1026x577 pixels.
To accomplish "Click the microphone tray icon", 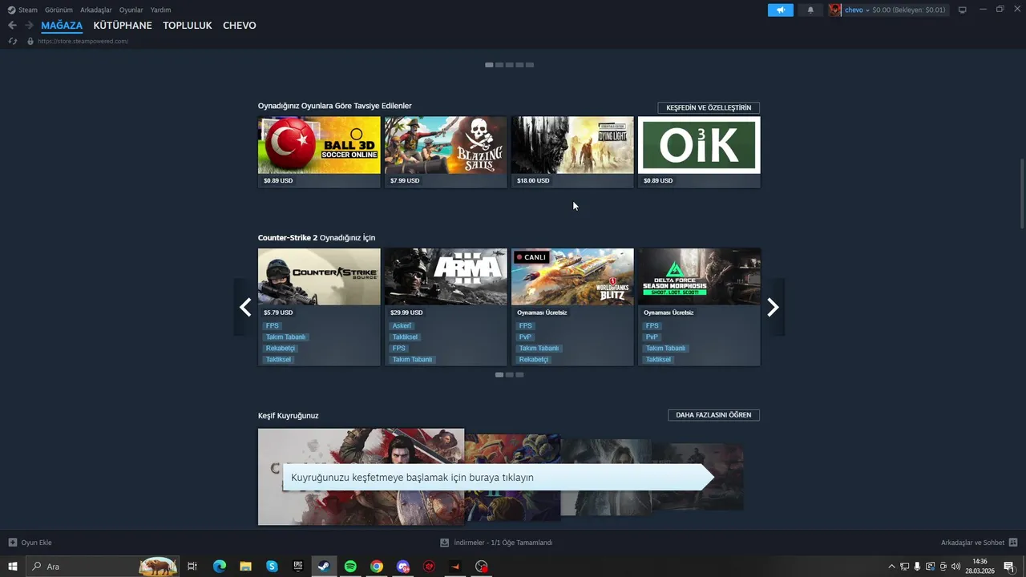I will tap(917, 567).
